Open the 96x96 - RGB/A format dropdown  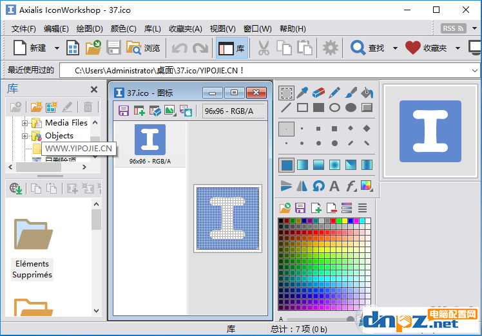[x=233, y=111]
